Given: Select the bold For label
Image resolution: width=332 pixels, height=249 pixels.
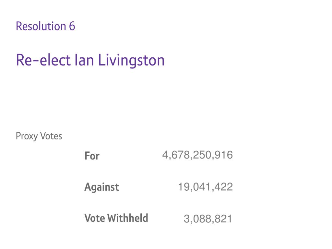Looking at the screenshot, I should [x=92, y=156].
